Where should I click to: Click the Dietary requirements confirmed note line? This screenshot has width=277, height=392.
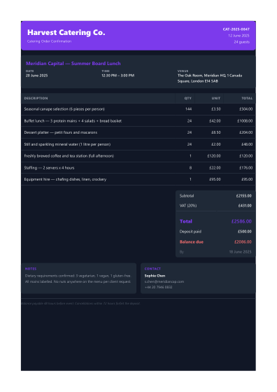tap(78, 276)
